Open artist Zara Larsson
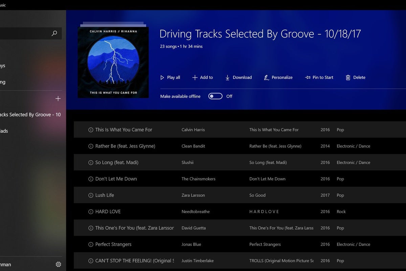This screenshot has height=271, width=406. point(193,195)
